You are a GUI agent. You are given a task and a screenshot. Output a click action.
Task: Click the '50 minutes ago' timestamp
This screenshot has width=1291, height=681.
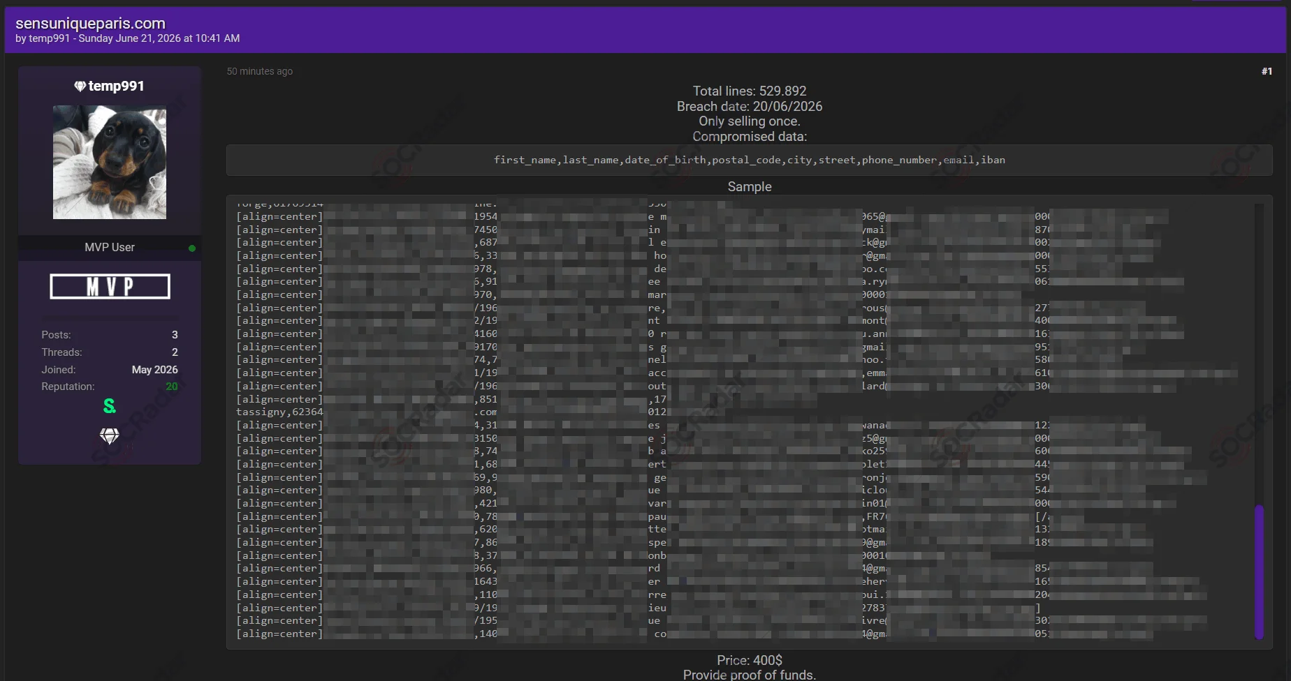pyautogui.click(x=259, y=71)
